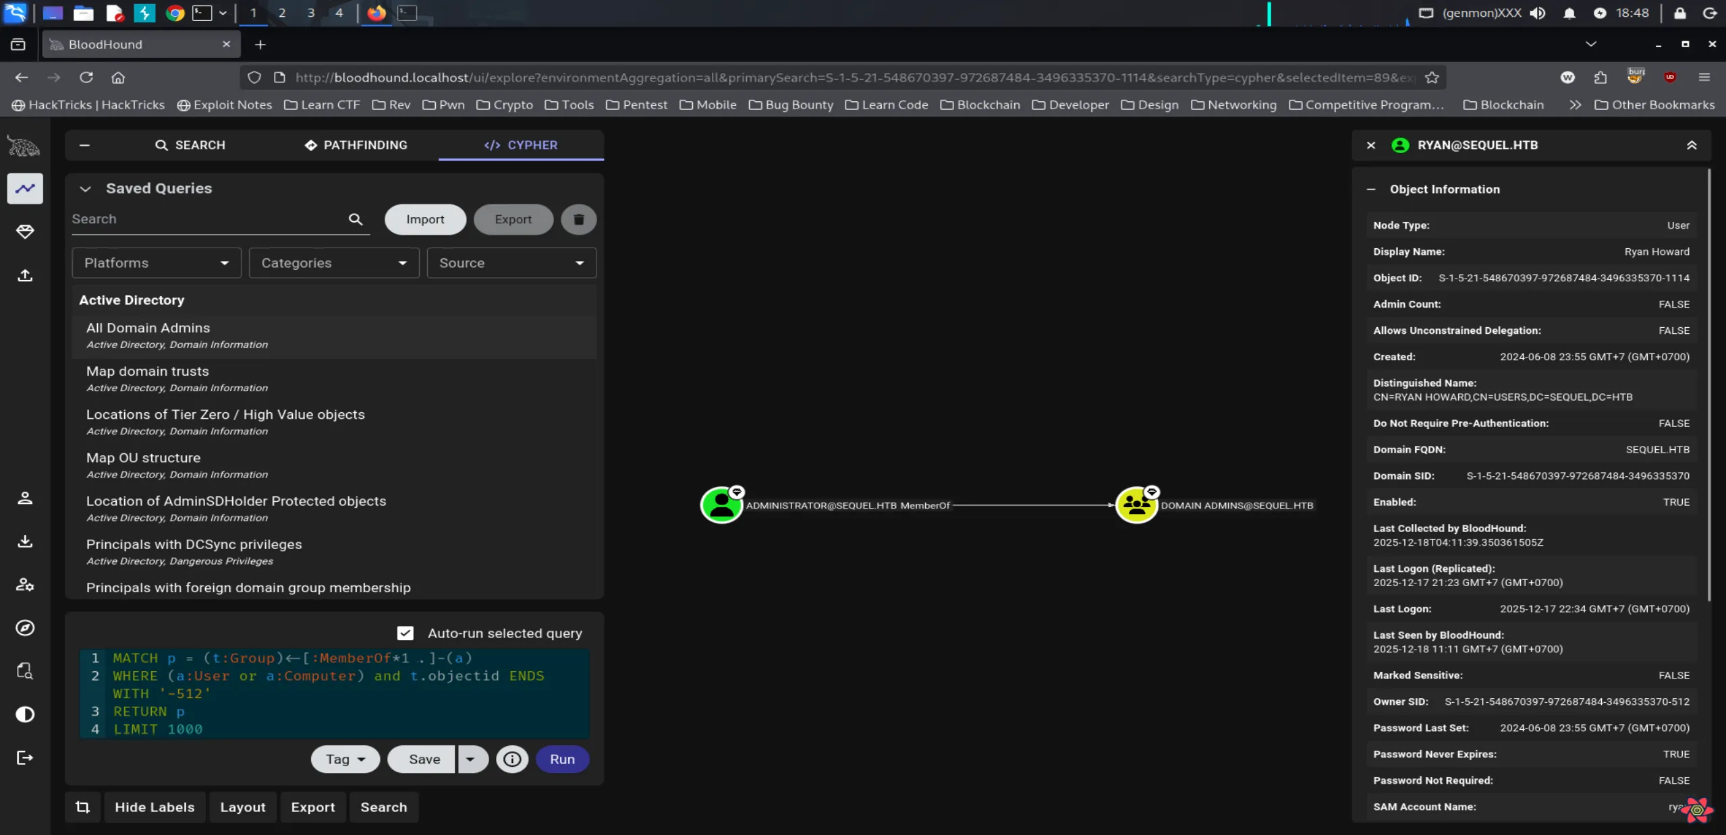
Task: Switch to the Pathfinding tab
Action: pyautogui.click(x=356, y=145)
